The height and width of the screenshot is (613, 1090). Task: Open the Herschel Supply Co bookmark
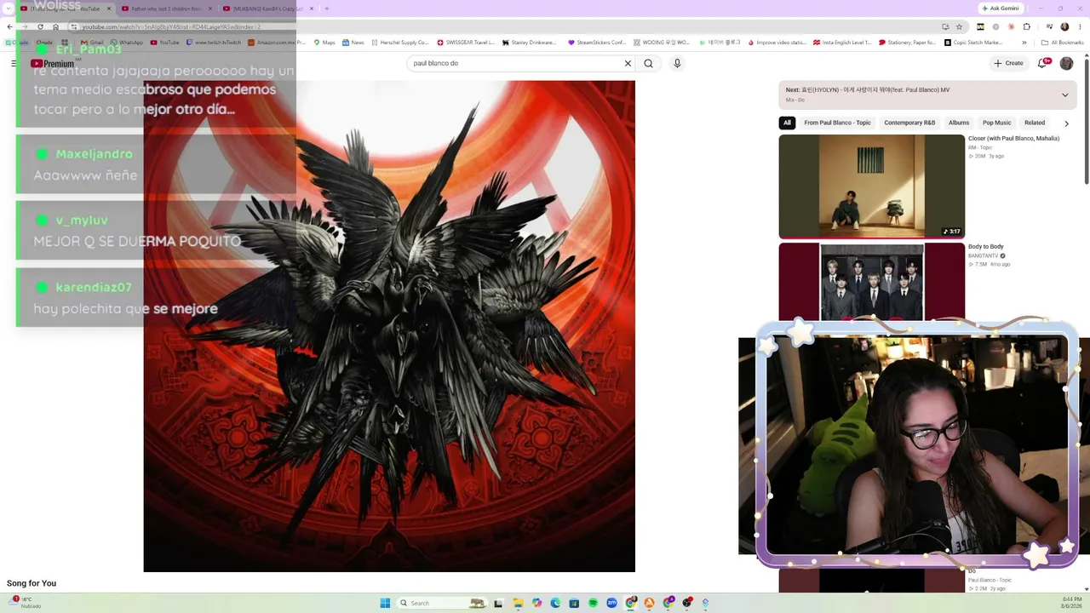click(399, 43)
